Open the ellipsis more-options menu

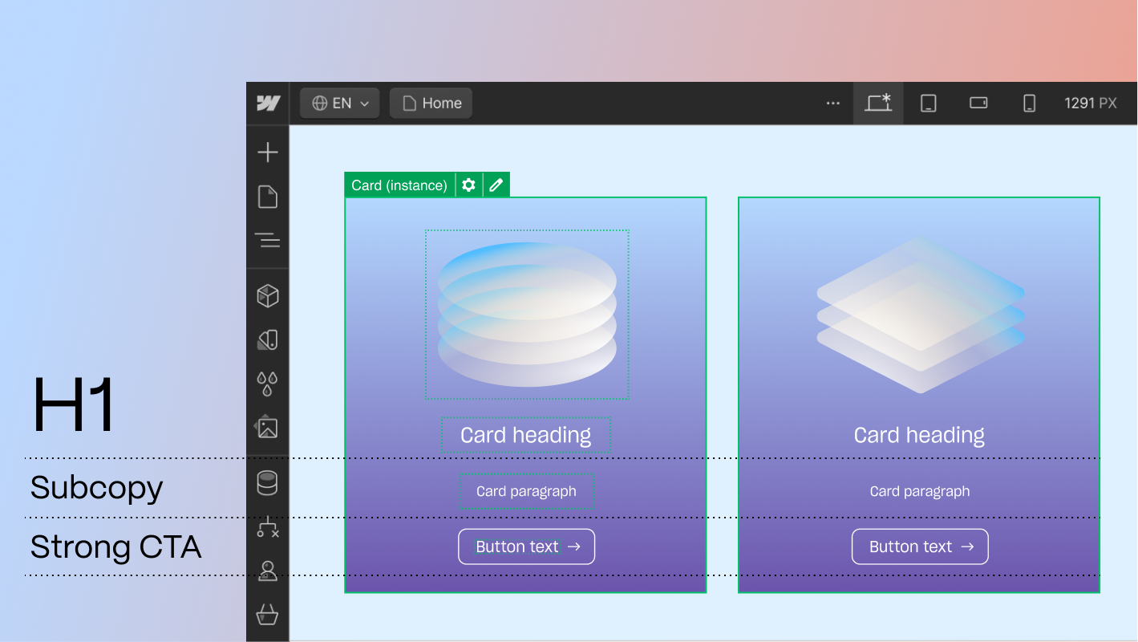832,103
